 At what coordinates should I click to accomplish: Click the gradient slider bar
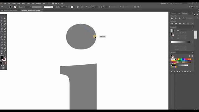[181, 42]
